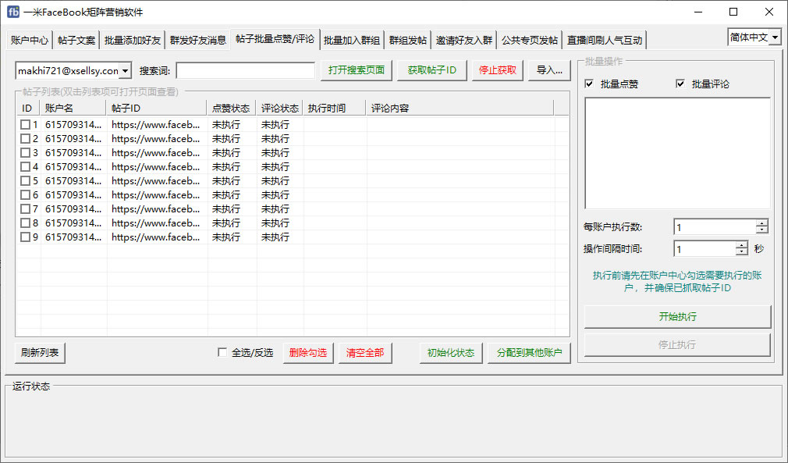Viewport: 788px width, 463px height.
Task: Click the 评论内容 column header
Action: point(460,108)
